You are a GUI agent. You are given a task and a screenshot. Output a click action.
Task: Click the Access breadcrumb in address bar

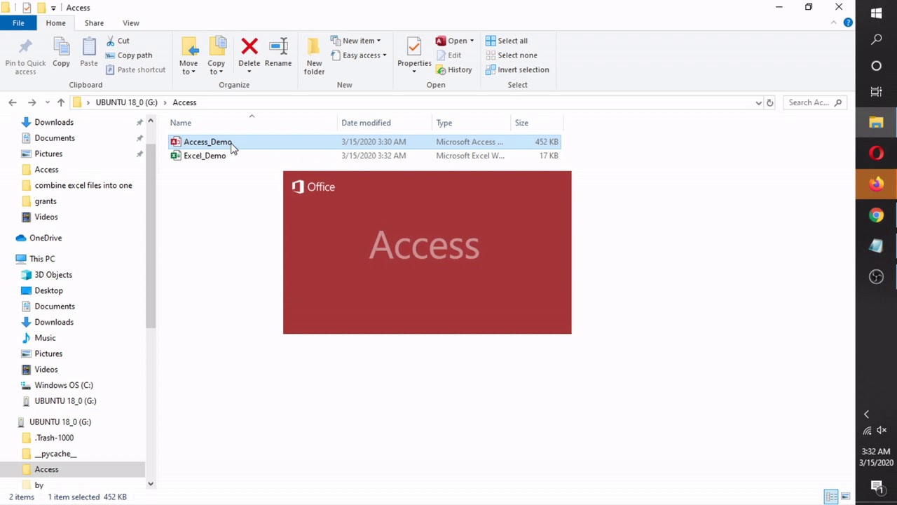(x=184, y=102)
